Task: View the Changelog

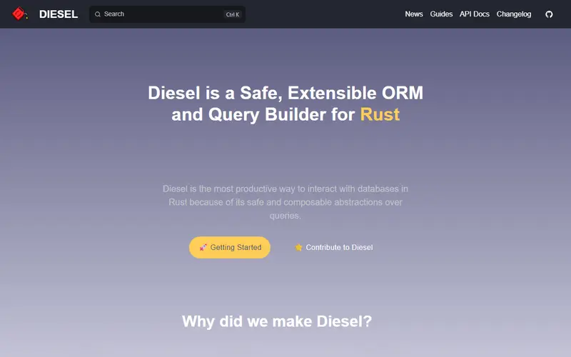Action: 513,14
